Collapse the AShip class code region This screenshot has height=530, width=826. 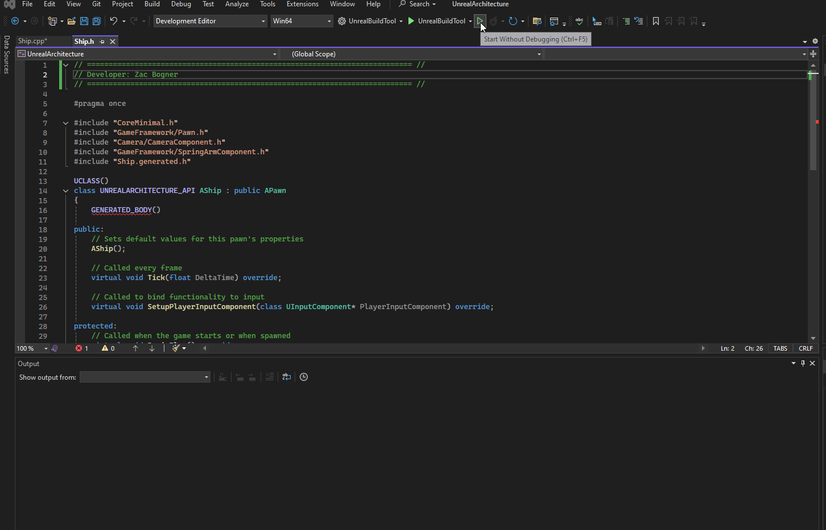[65, 190]
